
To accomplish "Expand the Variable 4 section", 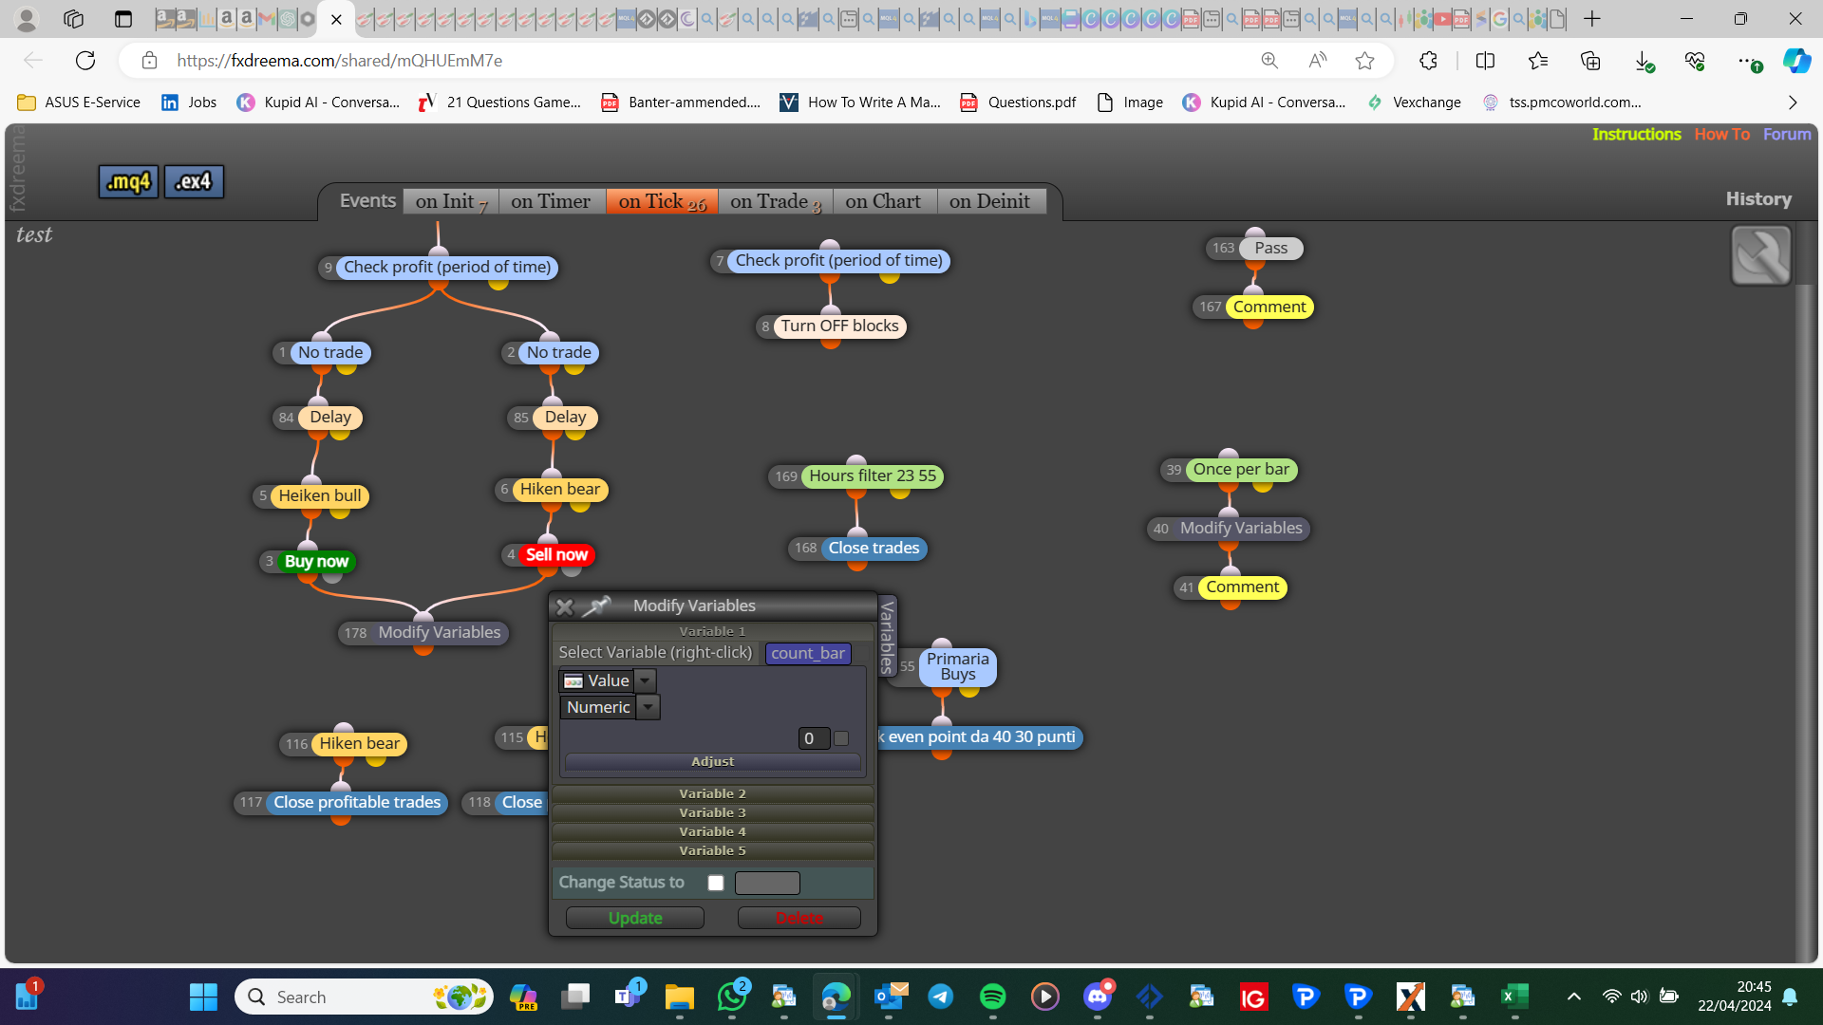I will 712,831.
